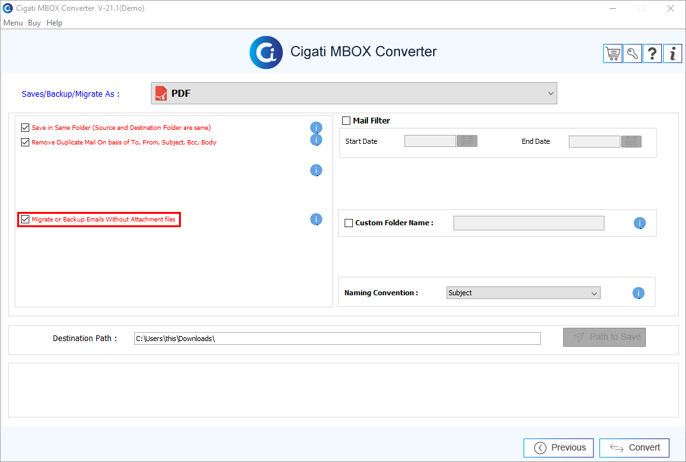Click the Previous button

558,447
